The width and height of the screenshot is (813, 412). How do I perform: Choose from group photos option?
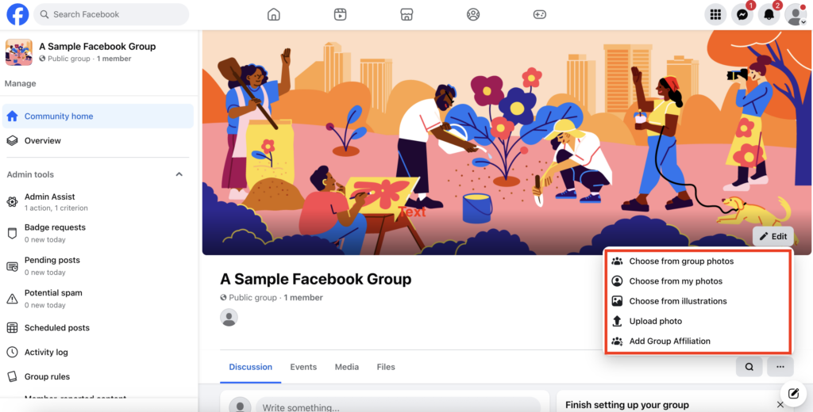[x=681, y=261]
